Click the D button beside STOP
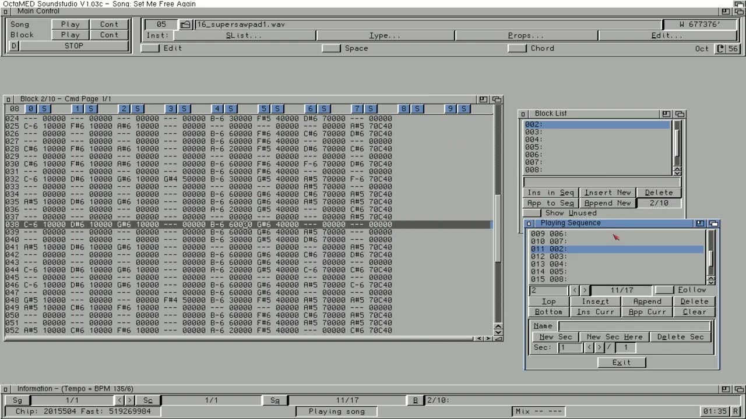Image resolution: width=746 pixels, height=419 pixels. pyautogui.click(x=14, y=46)
